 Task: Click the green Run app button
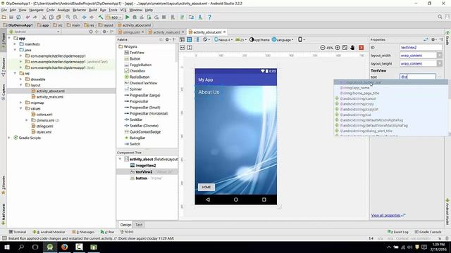click(x=127, y=17)
